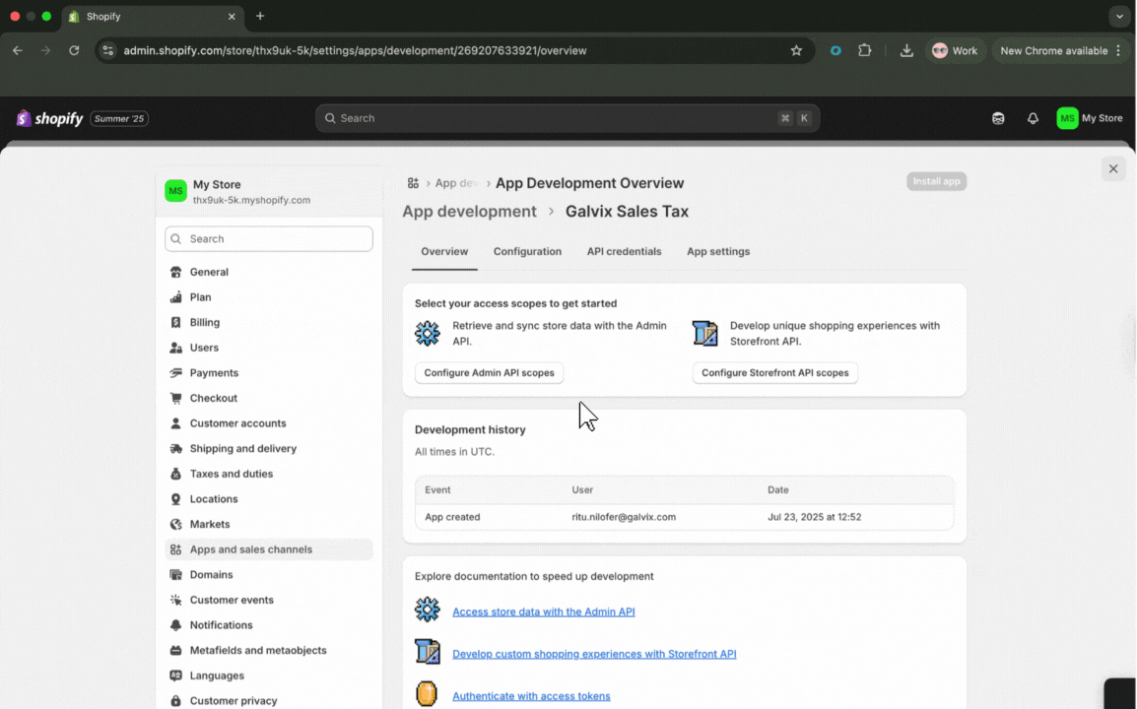Viewport: 1137px width, 709px height.
Task: Open Users settings
Action: pos(268,348)
